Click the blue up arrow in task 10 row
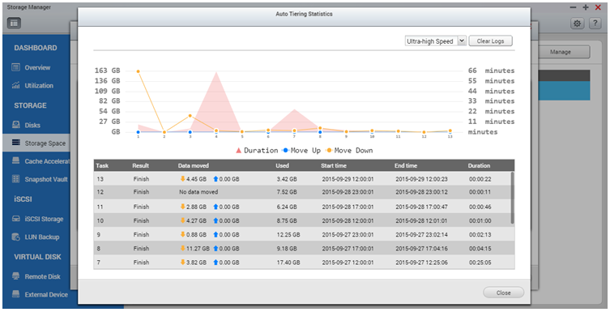 [x=215, y=220]
